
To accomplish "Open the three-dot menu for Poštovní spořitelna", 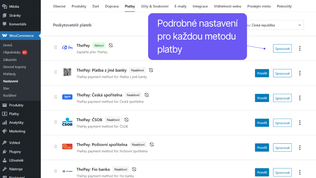I will click(300, 147).
